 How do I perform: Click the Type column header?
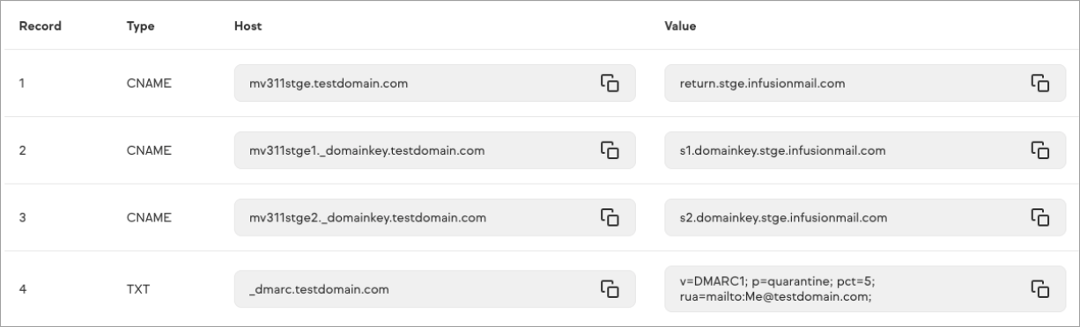(141, 26)
